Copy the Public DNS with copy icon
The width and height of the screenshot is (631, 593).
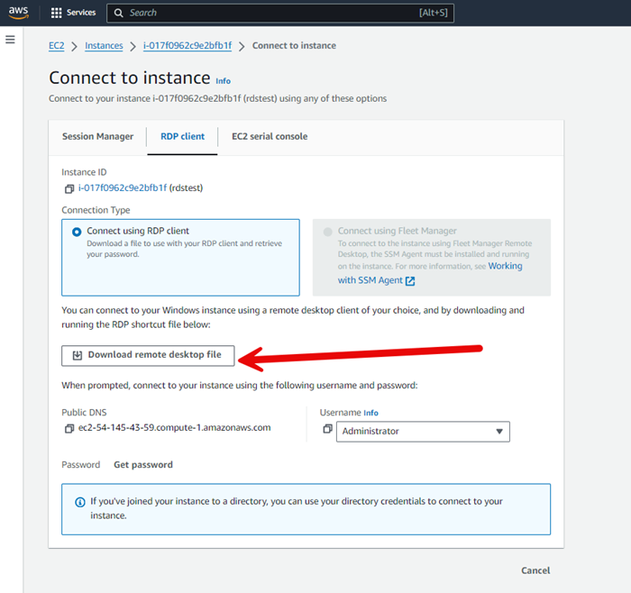coord(69,428)
